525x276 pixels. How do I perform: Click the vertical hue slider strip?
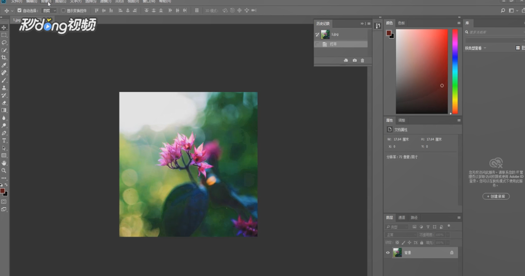point(455,72)
